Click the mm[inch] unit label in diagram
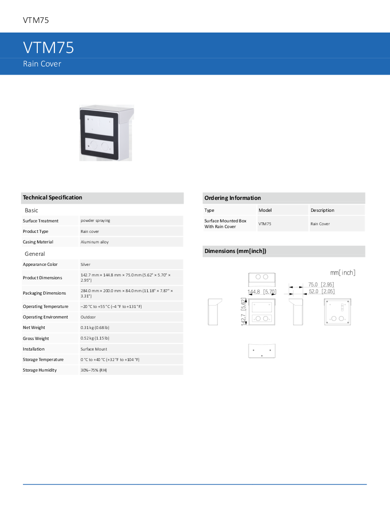The image size is (390, 505). point(342,273)
